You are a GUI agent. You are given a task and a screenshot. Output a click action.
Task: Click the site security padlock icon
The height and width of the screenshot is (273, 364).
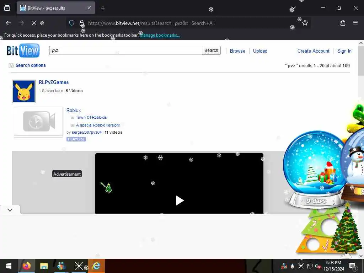[x=82, y=23]
